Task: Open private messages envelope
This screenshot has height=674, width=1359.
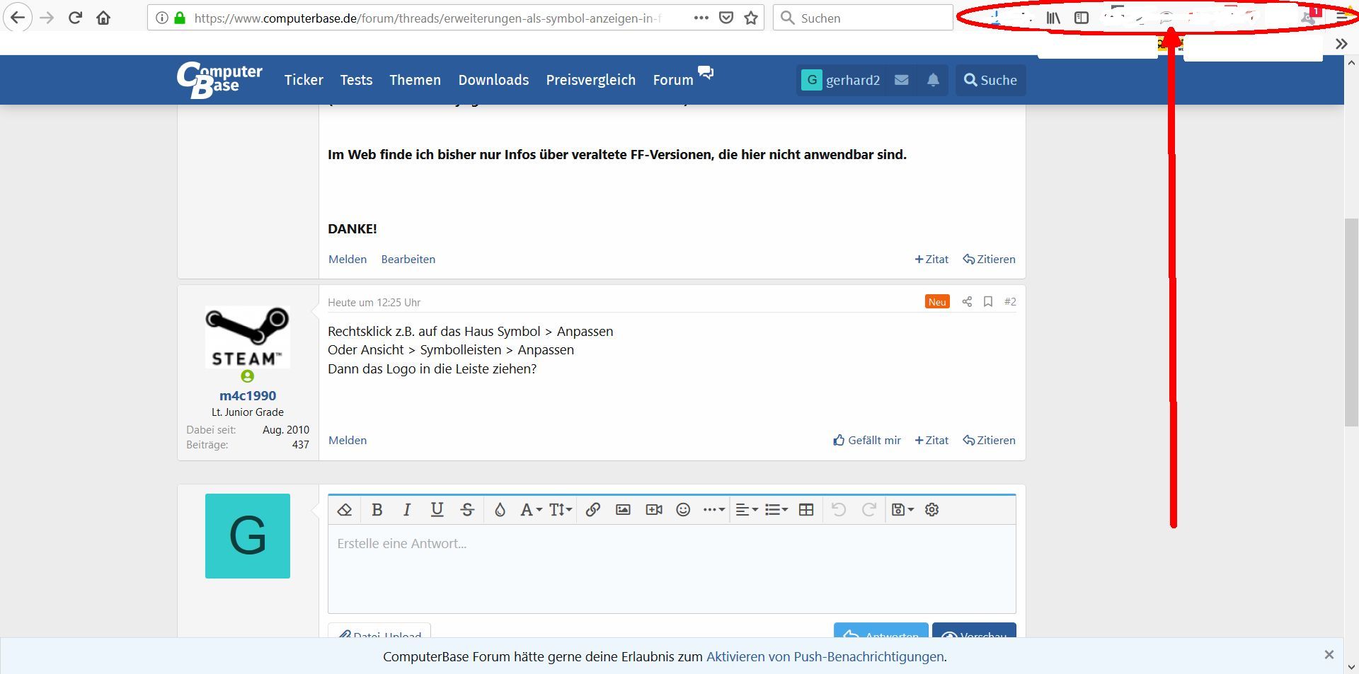Action: (x=901, y=80)
